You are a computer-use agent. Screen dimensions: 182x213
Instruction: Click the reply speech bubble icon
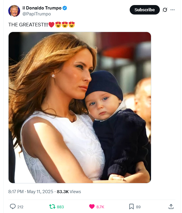click(x=13, y=207)
